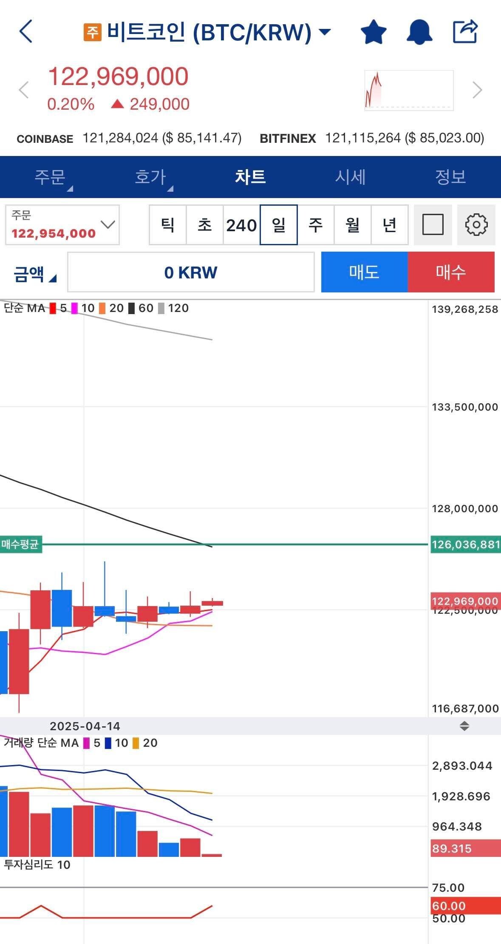Tap the back arrow icon

tap(26, 31)
